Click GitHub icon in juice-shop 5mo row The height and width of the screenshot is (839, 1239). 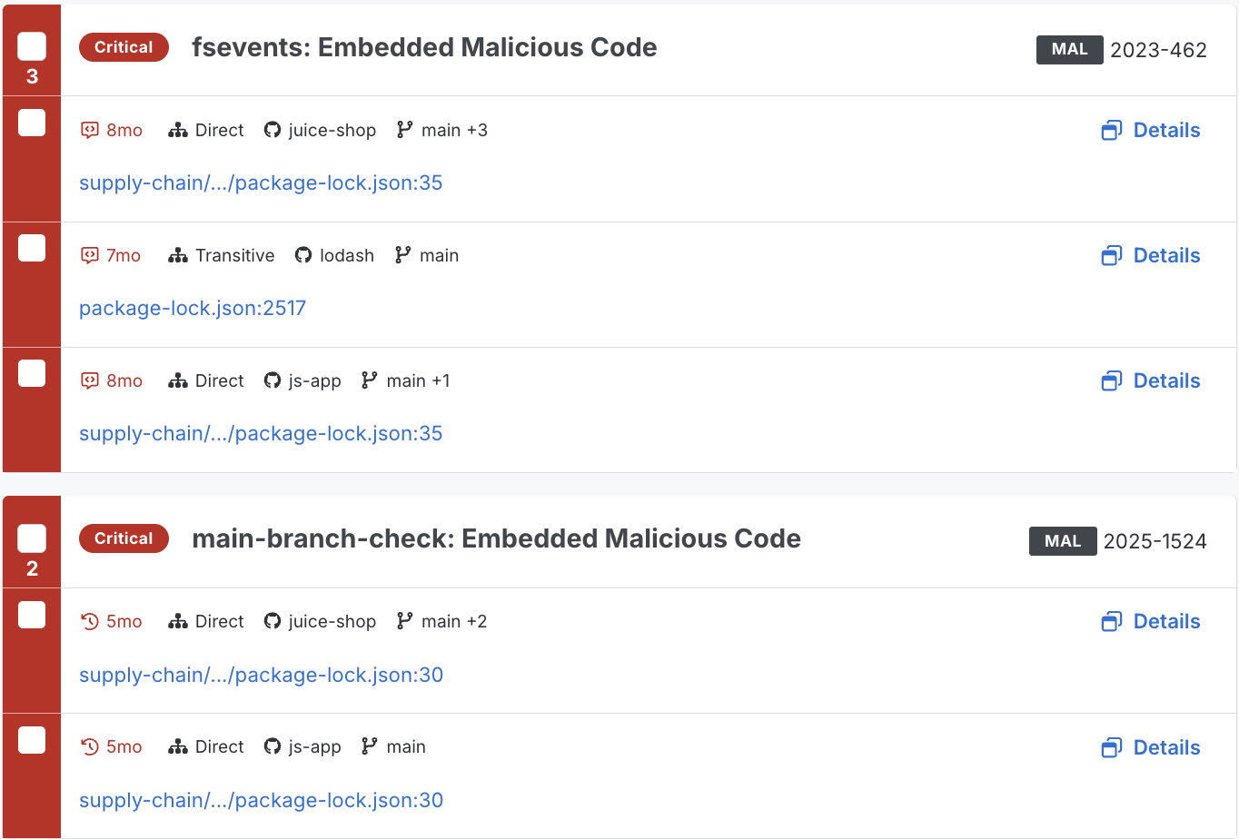(x=273, y=622)
